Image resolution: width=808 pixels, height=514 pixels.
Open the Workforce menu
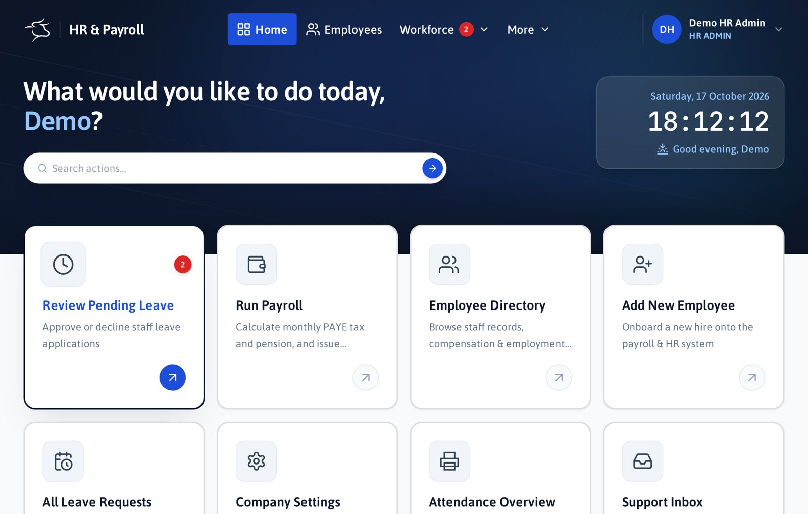coord(444,29)
